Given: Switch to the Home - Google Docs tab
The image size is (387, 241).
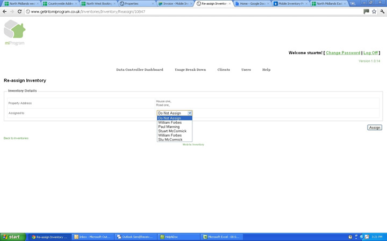Looking at the screenshot, I should tap(252, 4).
